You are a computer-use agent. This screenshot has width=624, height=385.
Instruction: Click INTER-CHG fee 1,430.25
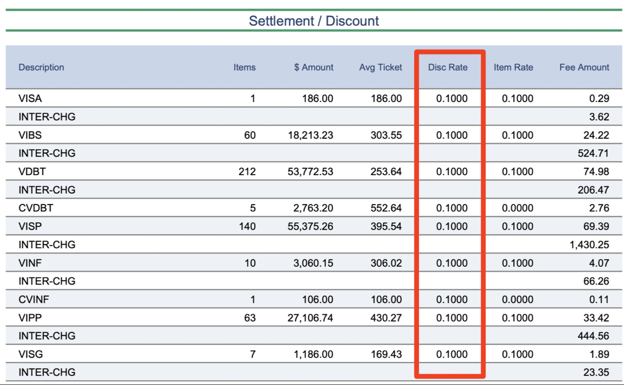point(589,245)
